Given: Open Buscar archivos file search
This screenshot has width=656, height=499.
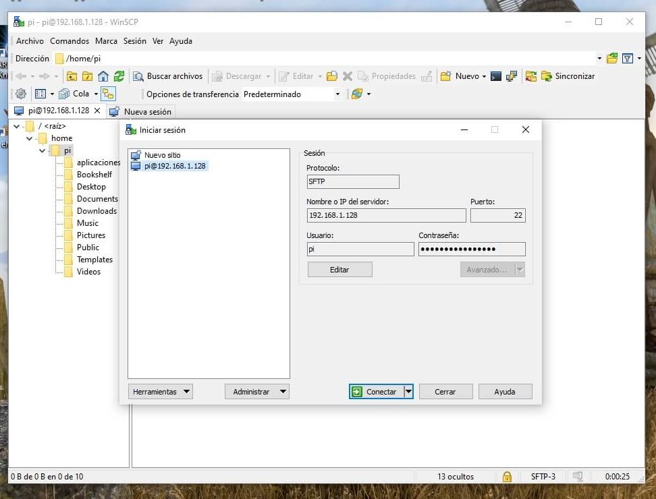Looking at the screenshot, I should (x=168, y=76).
